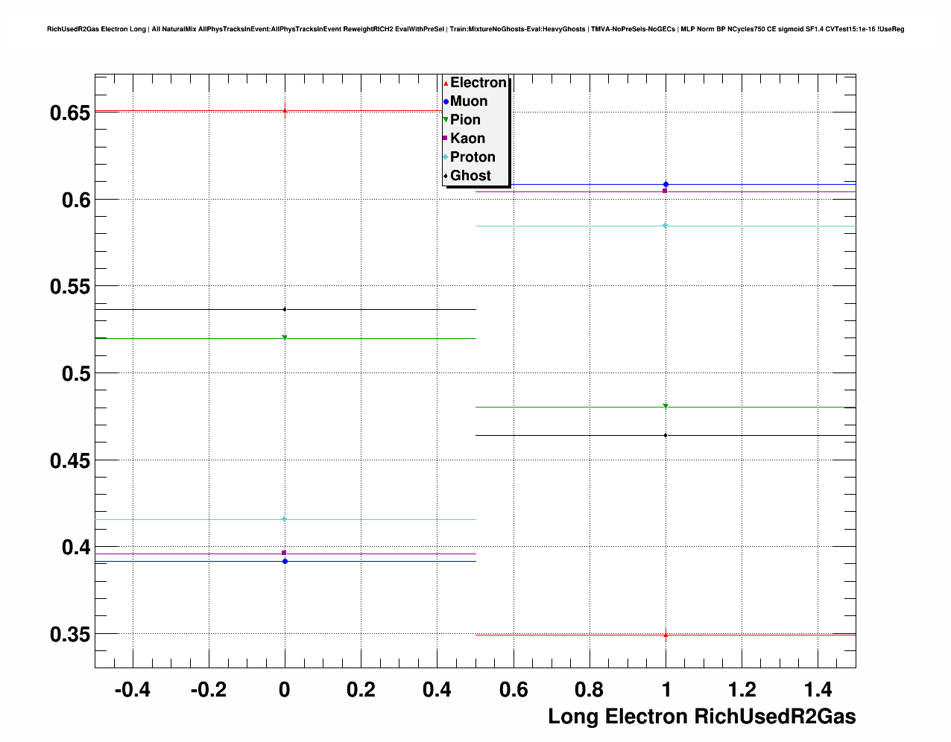Pick the green Pion marker near 0.52
Viewport: 951px width, 742px height.
tap(285, 338)
